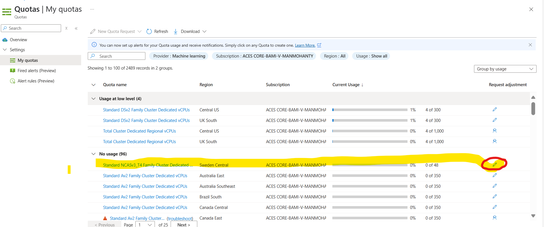Open Standard NCASv3_T4 Family Cluster Dedicated quota
544x227 pixels.
click(x=148, y=165)
